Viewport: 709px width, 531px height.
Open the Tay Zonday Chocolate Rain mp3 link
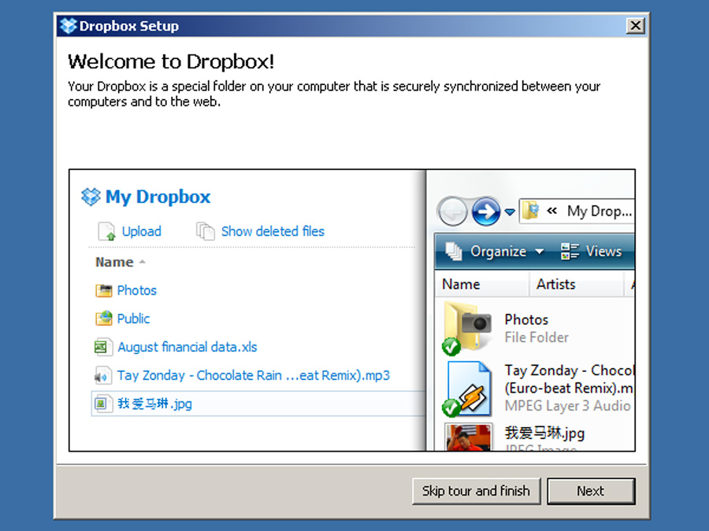click(x=253, y=375)
